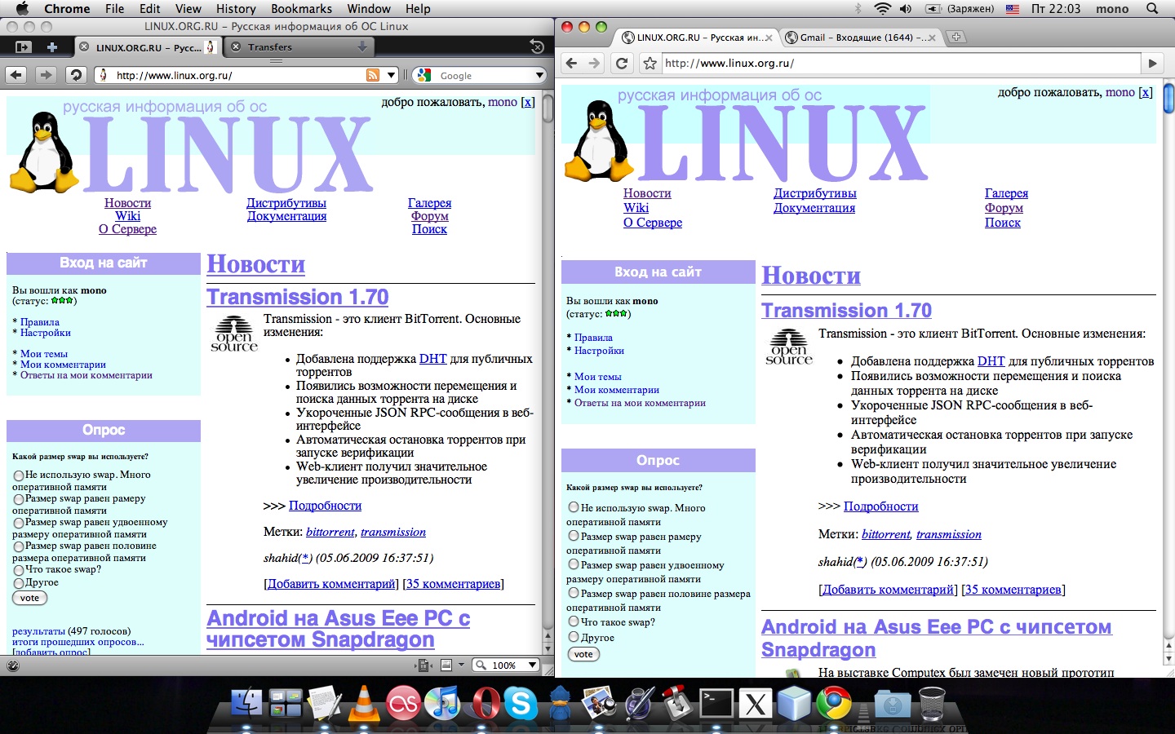Click Chrome's go arrow beside the address bar
The height and width of the screenshot is (734, 1175).
[1152, 64]
